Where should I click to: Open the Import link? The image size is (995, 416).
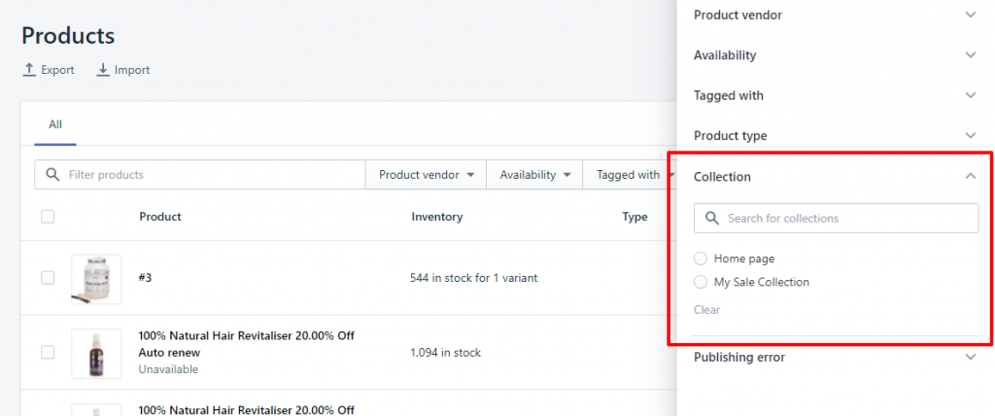pos(123,70)
